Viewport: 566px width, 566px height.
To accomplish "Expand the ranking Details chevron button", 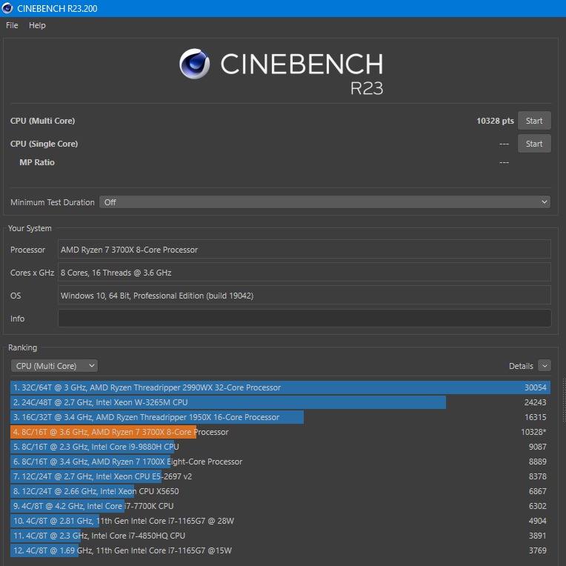I will (545, 366).
